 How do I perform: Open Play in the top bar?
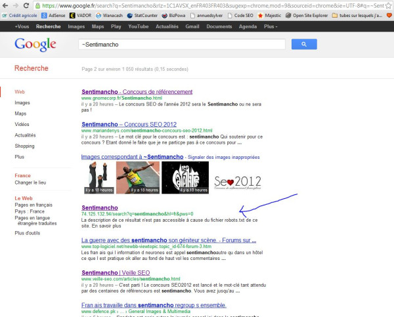click(116, 26)
